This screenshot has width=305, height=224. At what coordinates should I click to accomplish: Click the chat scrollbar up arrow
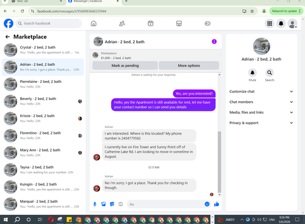[220, 75]
